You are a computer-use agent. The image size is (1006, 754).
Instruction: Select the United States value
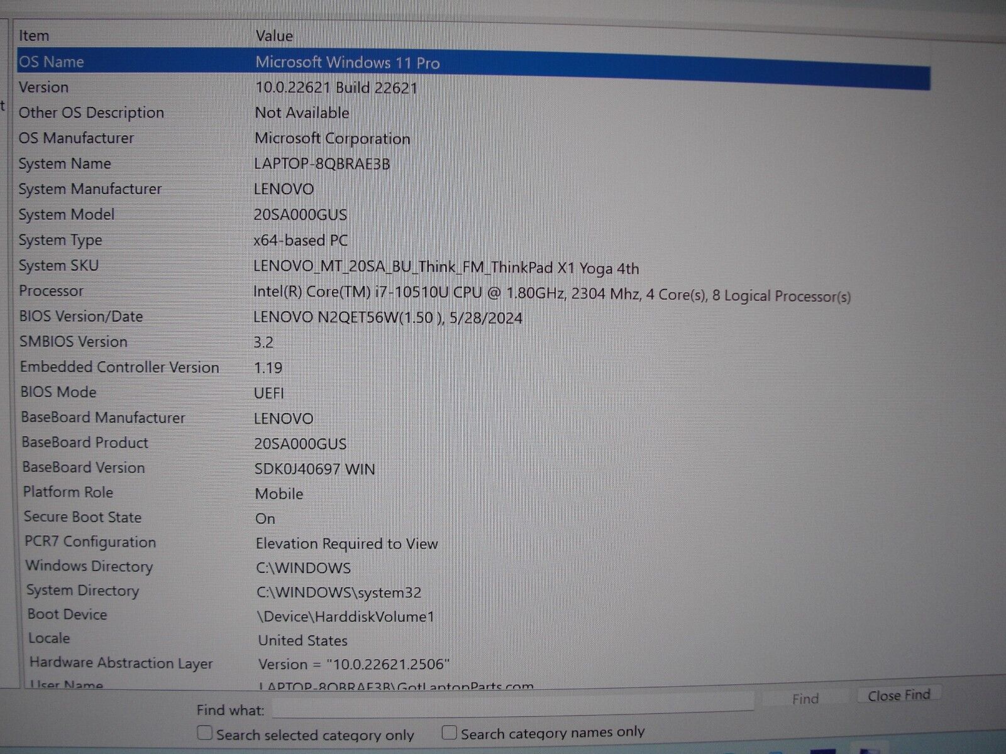tap(303, 641)
